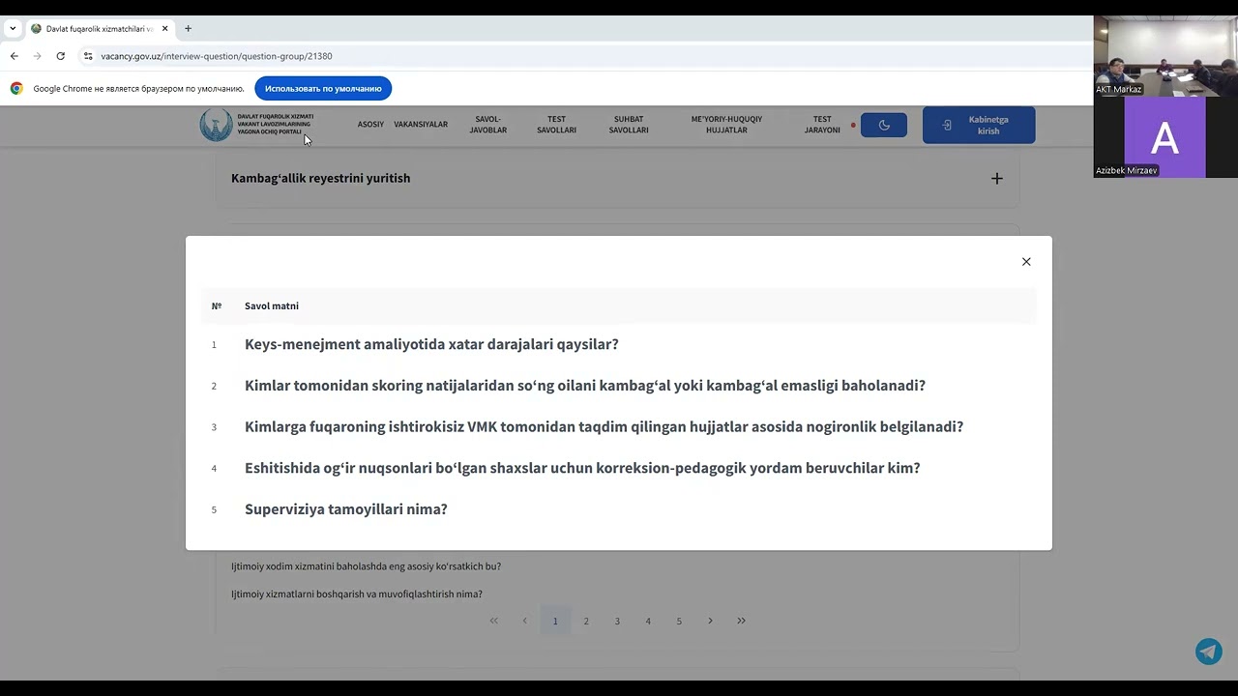Expand Kambag'allik reyestrini yuritish section
Viewport: 1238px width, 696px height.
pyautogui.click(x=997, y=179)
